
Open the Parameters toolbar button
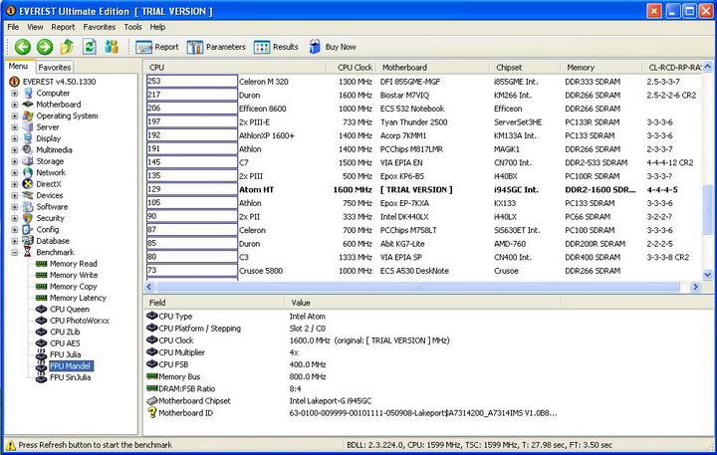(216, 47)
